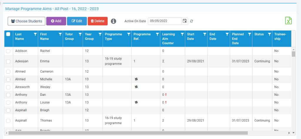Click the programme ref icon for Michelle Ahmed
The image size is (301, 139).
[136, 79]
